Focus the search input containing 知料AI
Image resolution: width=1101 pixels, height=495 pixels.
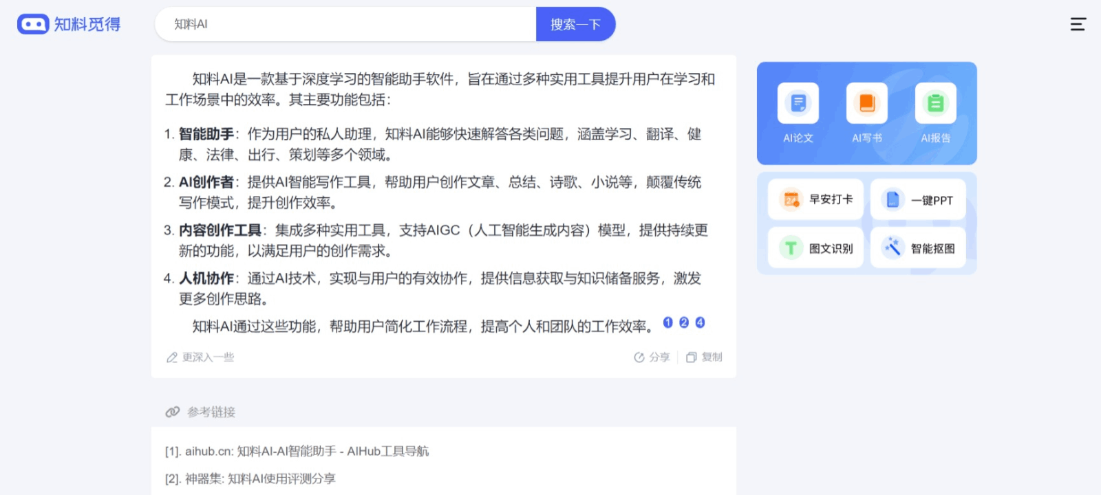345,24
